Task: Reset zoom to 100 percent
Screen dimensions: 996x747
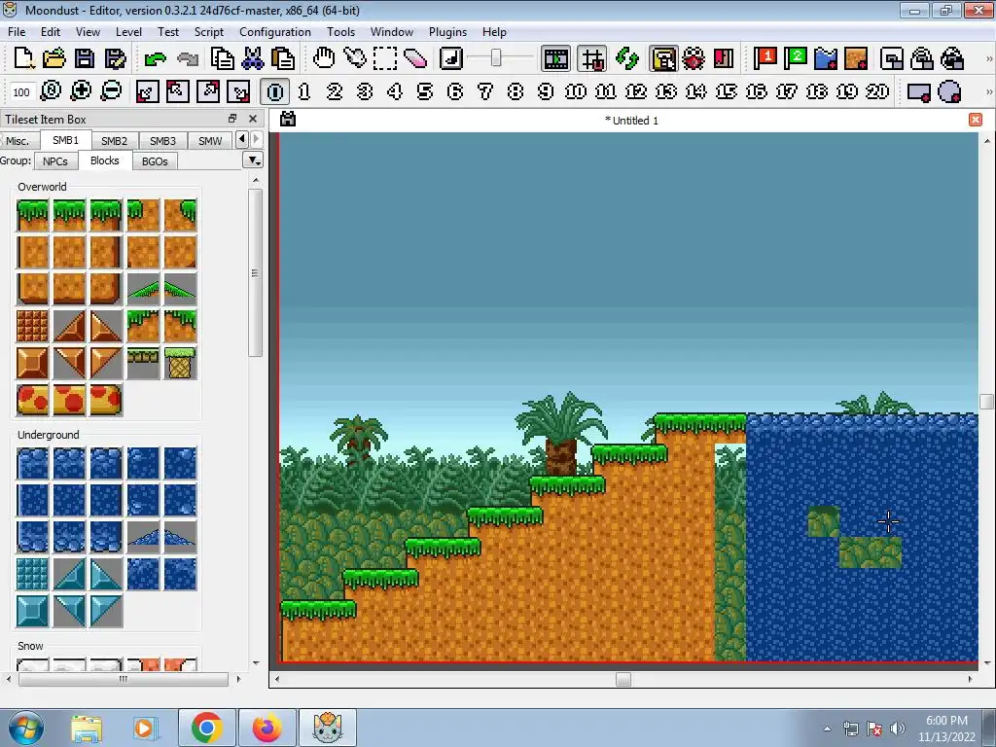Action: pos(51,91)
